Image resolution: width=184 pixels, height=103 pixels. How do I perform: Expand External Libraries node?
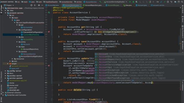pyautogui.click(x=3, y=93)
